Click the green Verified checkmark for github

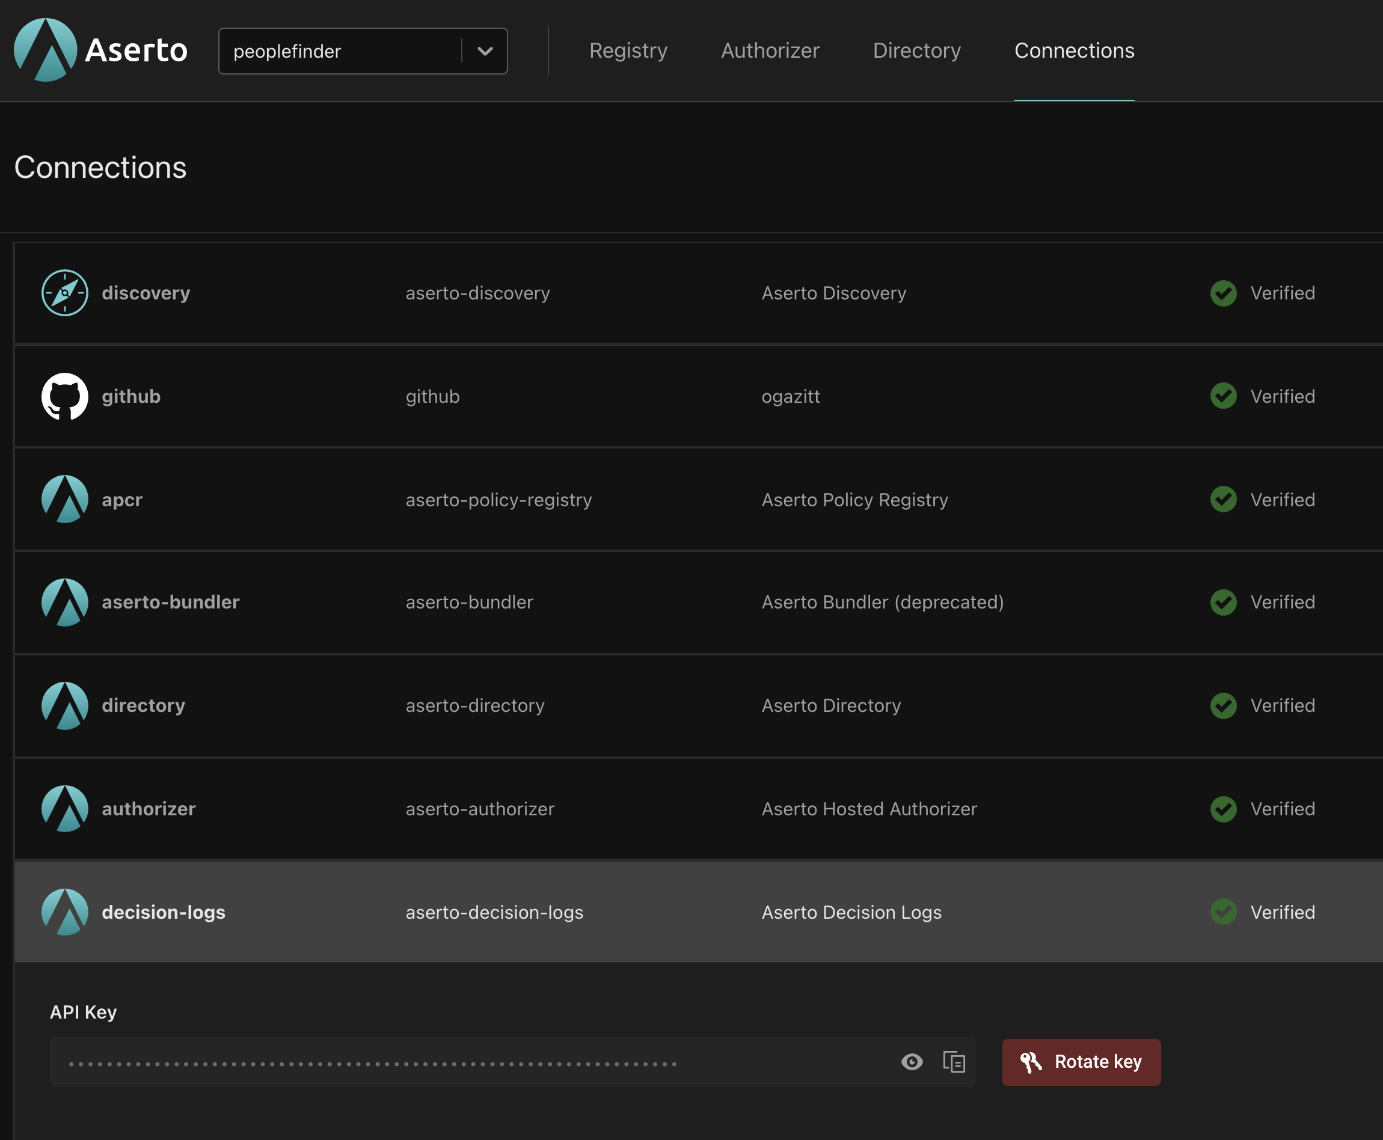1223,396
